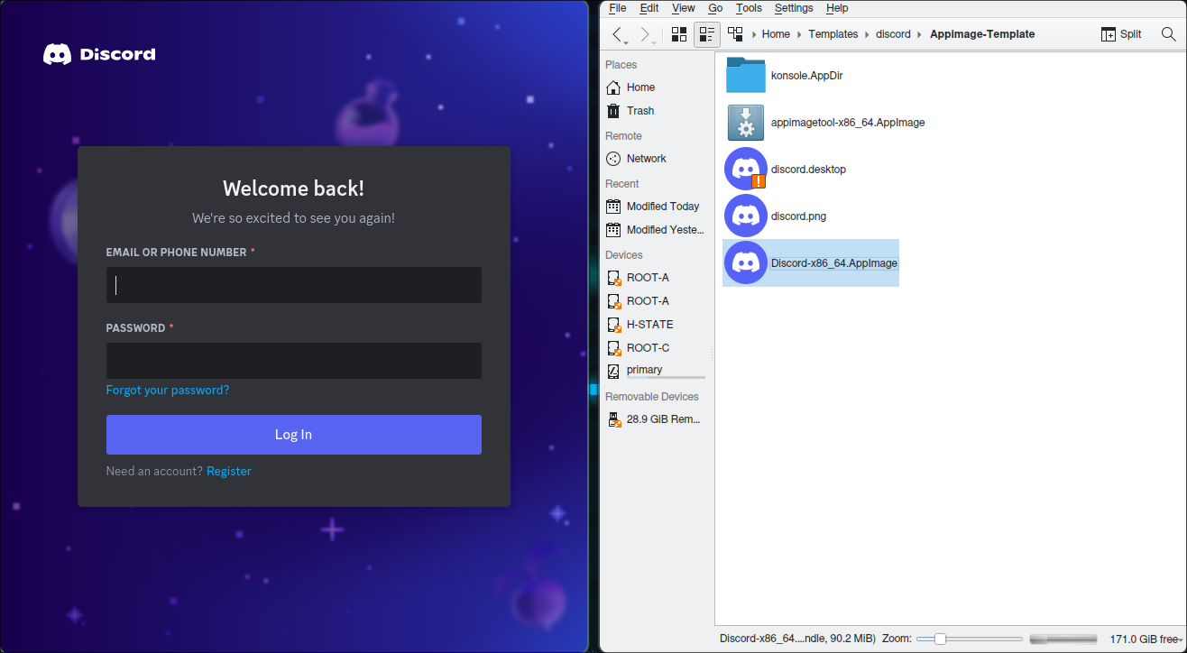
Task: Open konsole.AppDir folder icon
Action: point(746,76)
